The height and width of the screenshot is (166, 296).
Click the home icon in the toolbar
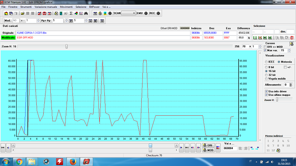click(6, 13)
